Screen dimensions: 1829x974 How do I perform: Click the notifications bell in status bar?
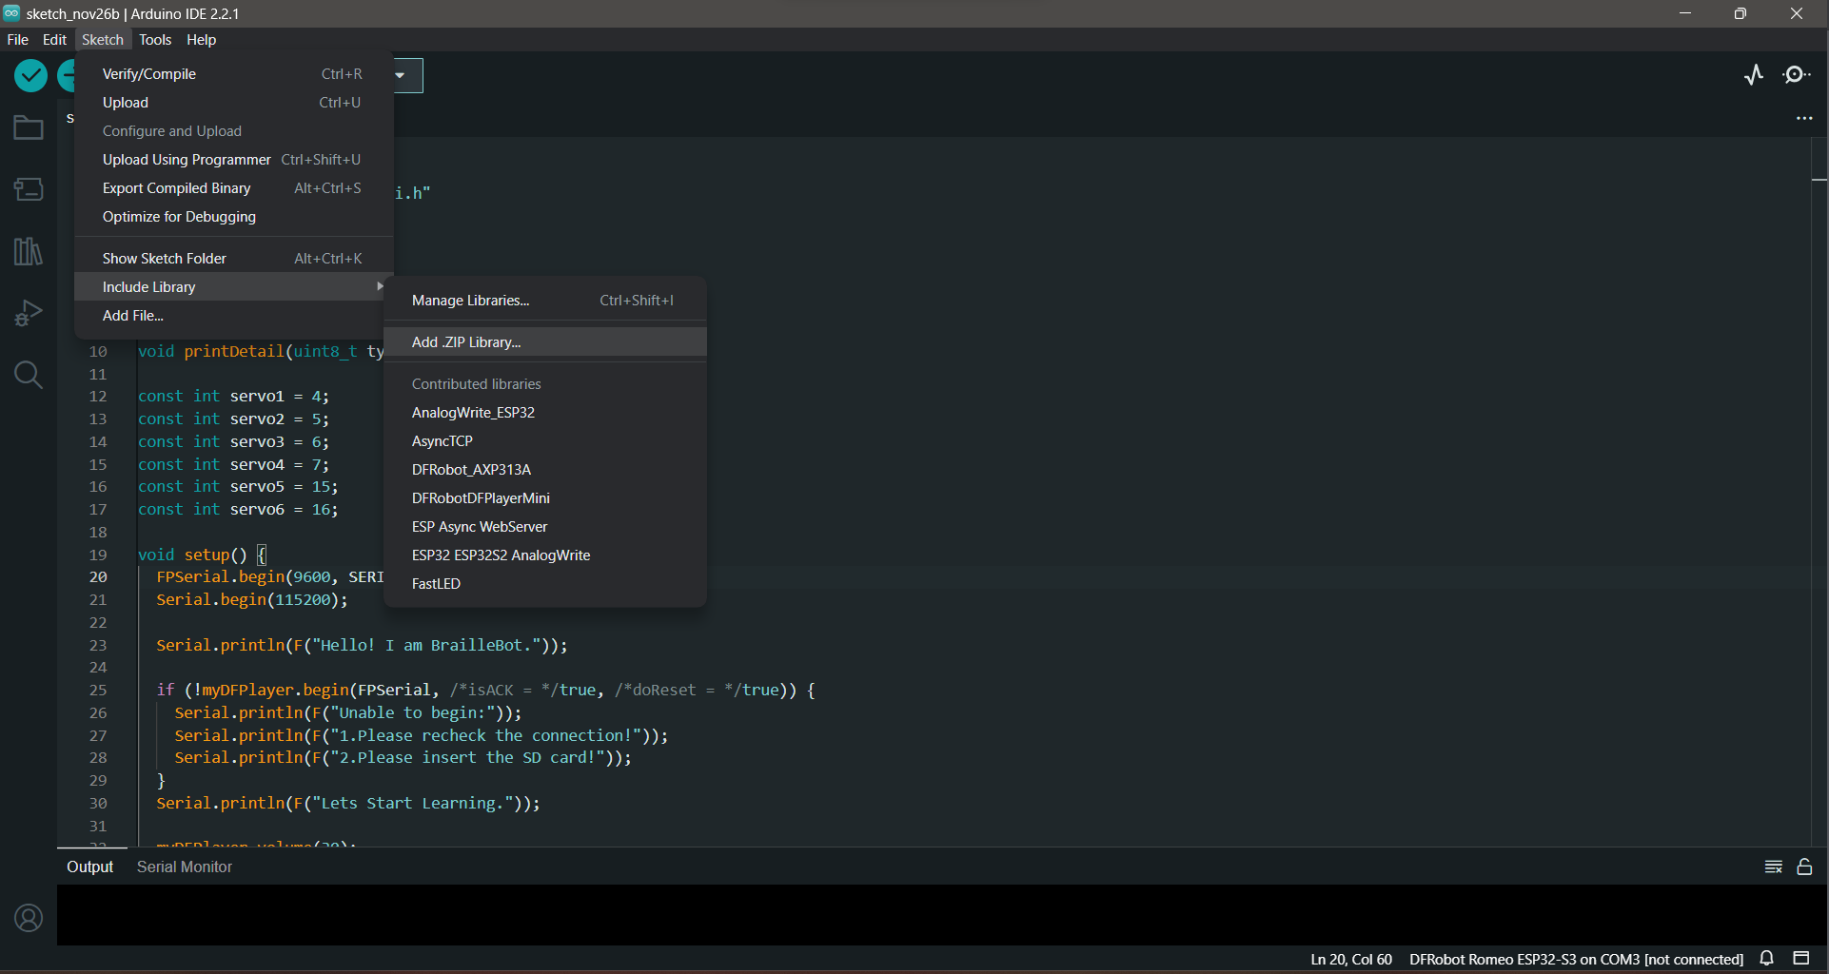pyautogui.click(x=1767, y=959)
